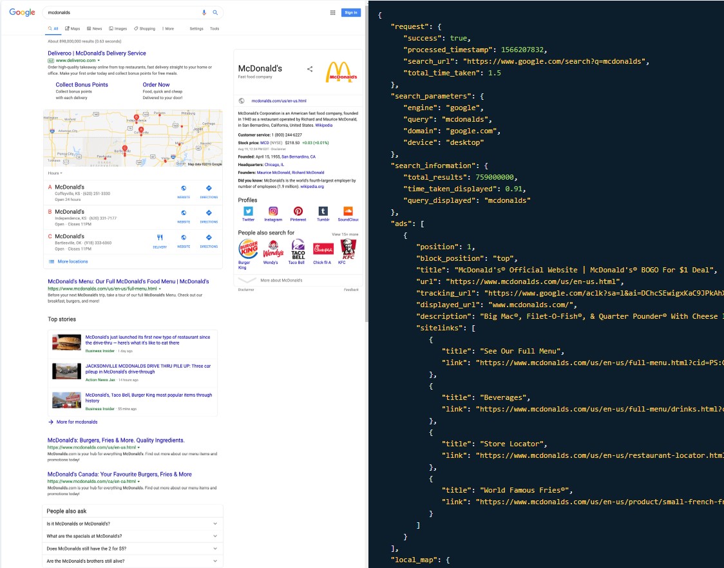Viewport: 724px width, 568px height.
Task: Click the local results map
Action: click(x=133, y=138)
